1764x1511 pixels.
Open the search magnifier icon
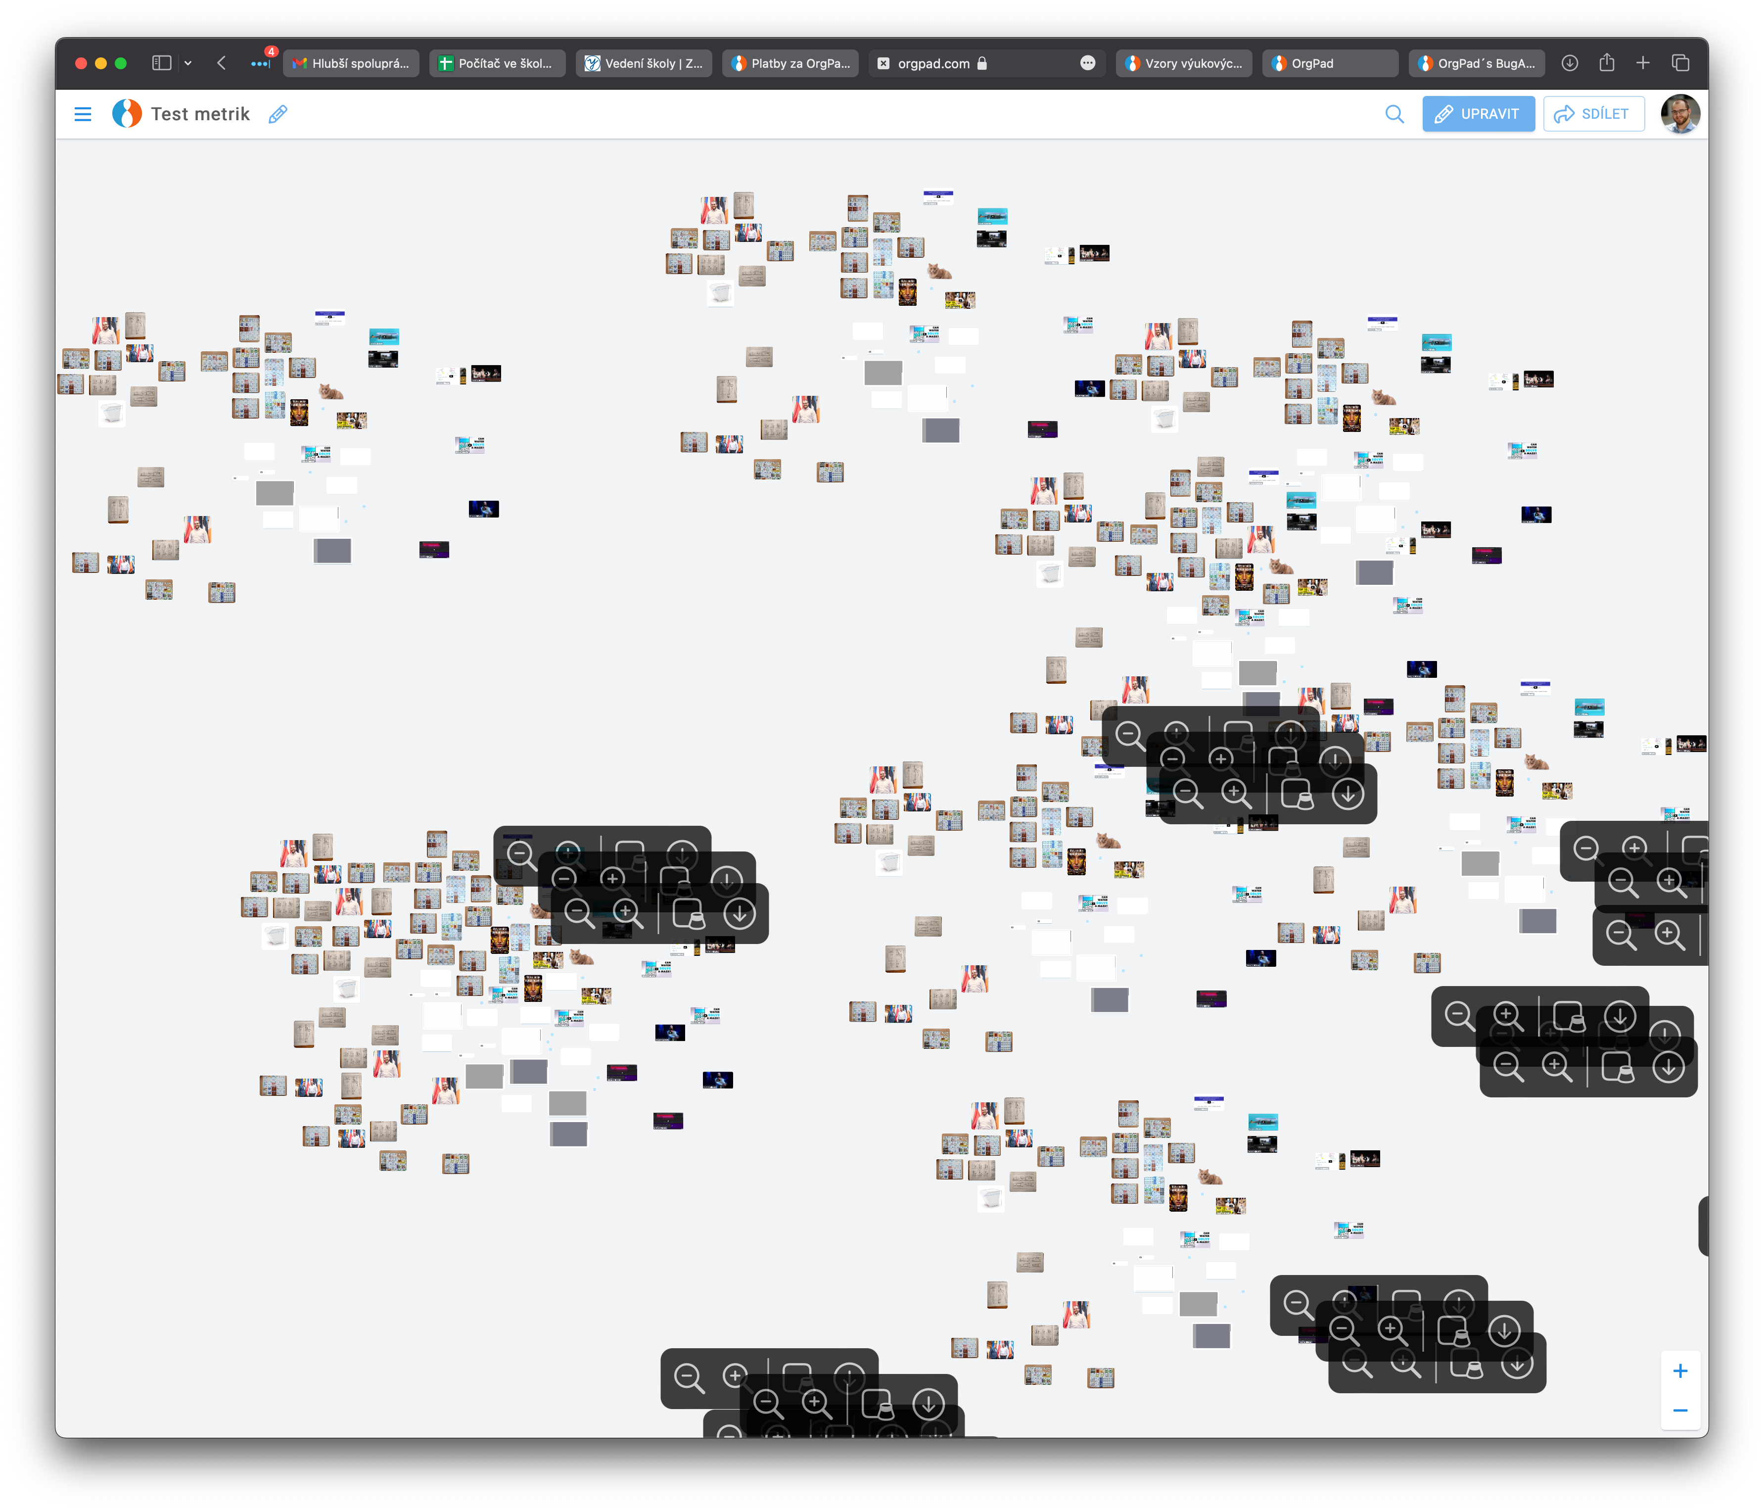pos(1393,114)
